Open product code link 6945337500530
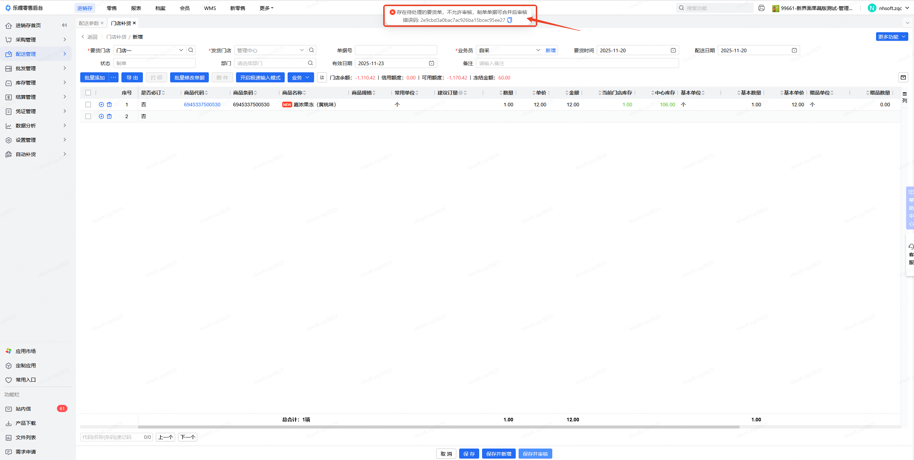The width and height of the screenshot is (914, 460). click(202, 105)
